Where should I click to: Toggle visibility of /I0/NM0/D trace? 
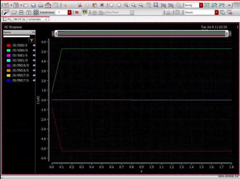pos(34,50)
